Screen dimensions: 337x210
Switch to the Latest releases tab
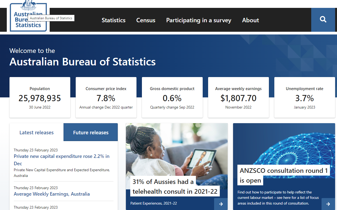tap(37, 133)
